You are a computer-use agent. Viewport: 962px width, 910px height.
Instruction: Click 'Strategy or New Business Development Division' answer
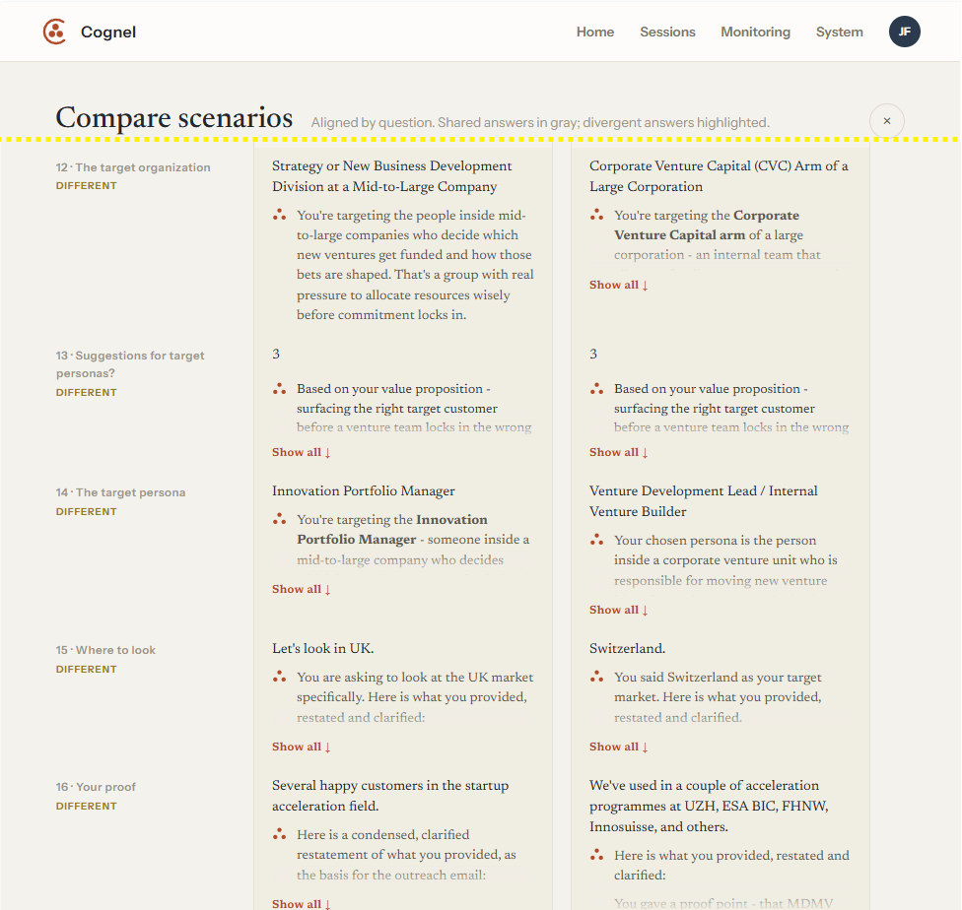click(x=392, y=176)
